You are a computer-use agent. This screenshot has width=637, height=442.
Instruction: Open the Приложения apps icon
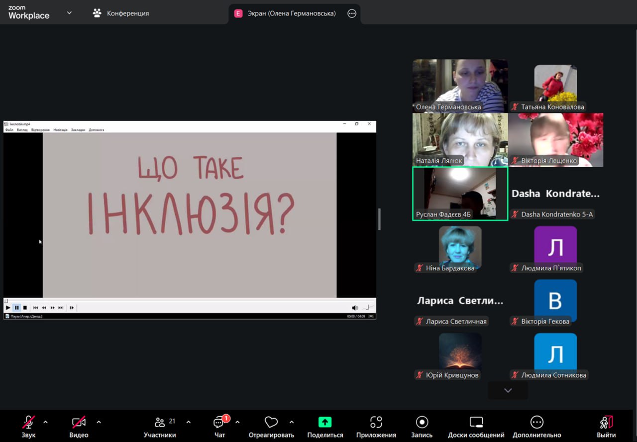[x=376, y=423]
